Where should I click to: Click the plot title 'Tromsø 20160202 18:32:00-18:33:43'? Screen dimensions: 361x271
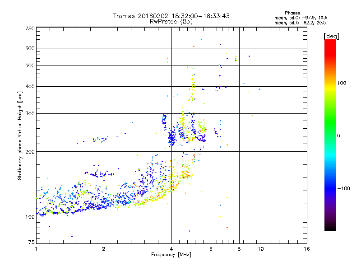[x=171, y=16]
